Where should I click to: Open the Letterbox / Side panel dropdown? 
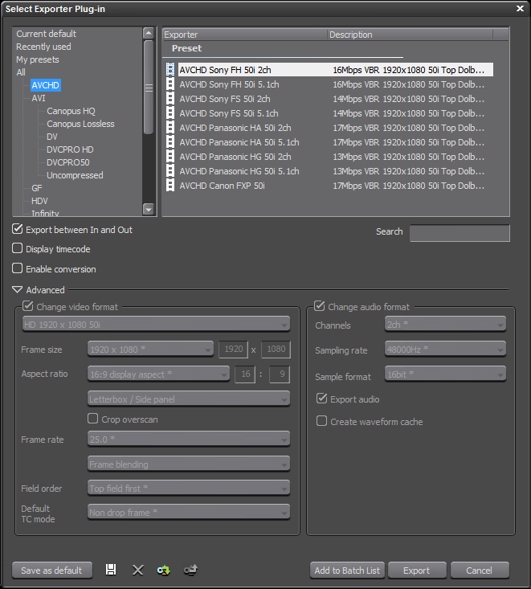[x=189, y=399]
